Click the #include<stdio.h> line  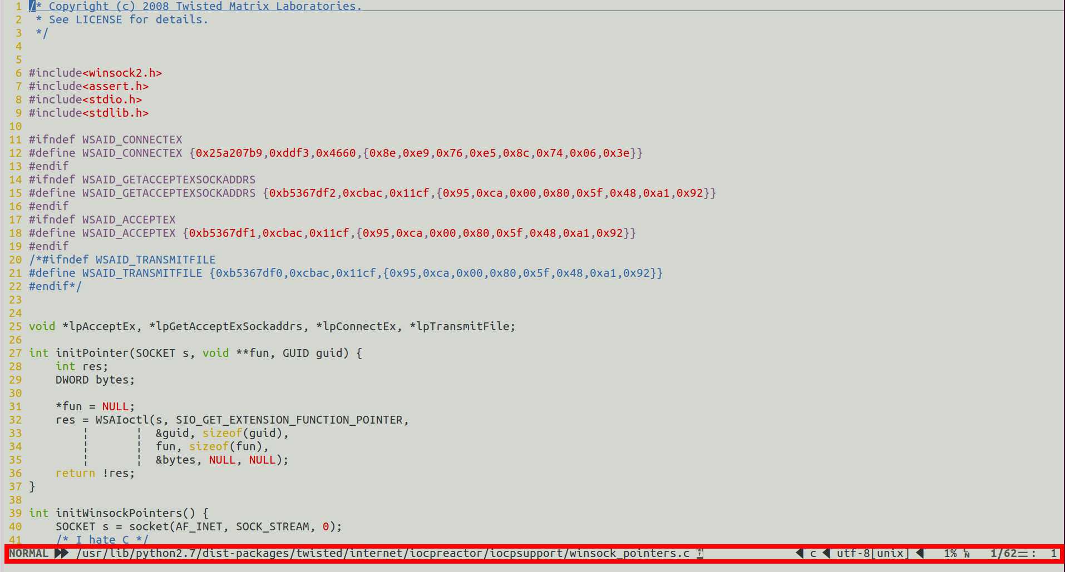pos(85,100)
